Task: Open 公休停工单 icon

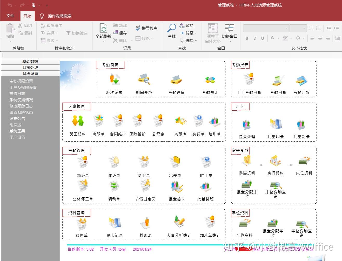Action: click(x=83, y=186)
